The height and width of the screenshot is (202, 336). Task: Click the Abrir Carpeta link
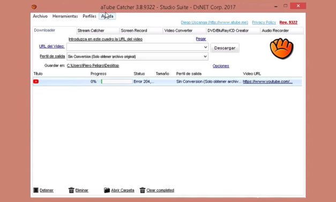click(x=123, y=190)
